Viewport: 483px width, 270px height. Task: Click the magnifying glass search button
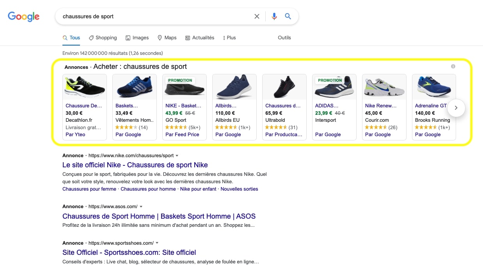(x=288, y=16)
